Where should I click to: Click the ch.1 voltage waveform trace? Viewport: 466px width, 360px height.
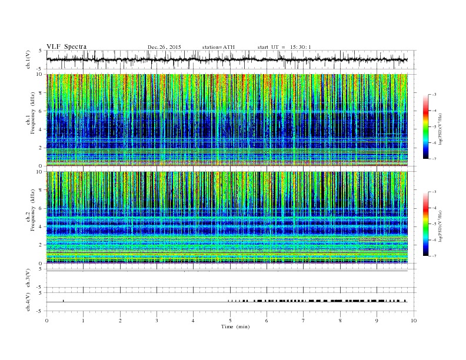coord(227,59)
